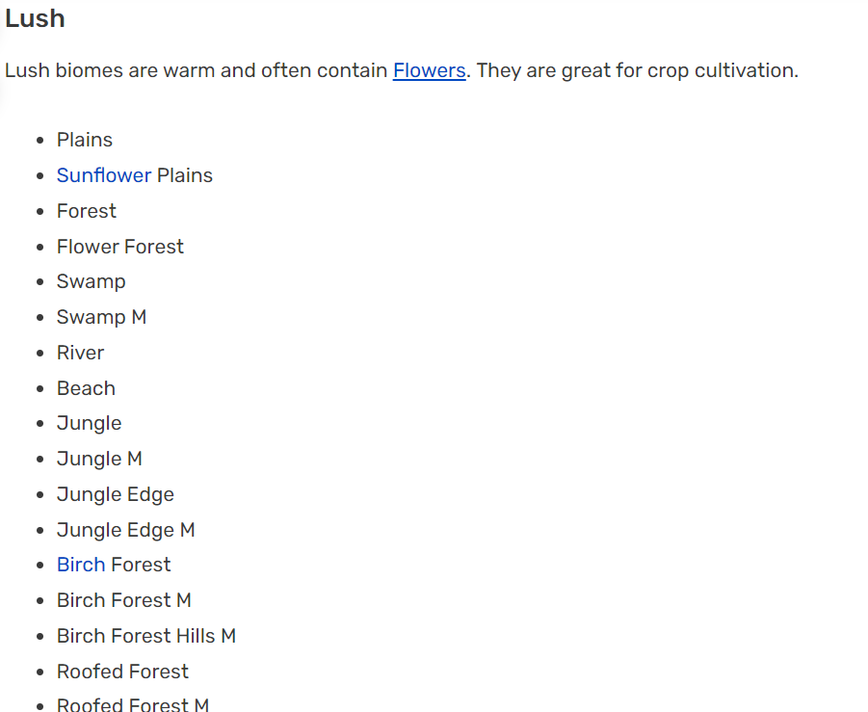Viewport: 868px width, 712px height.
Task: Click the Beach list item
Action: tap(86, 388)
